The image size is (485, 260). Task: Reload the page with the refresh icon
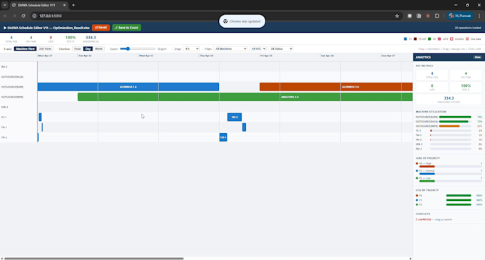click(24, 16)
